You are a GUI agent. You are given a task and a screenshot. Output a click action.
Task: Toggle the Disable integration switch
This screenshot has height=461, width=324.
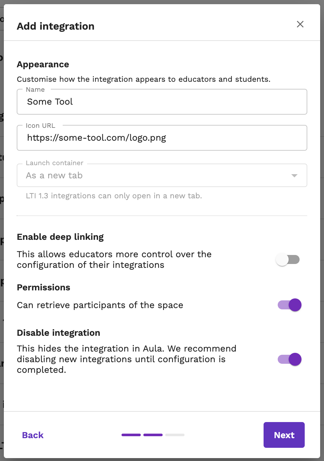click(x=289, y=359)
